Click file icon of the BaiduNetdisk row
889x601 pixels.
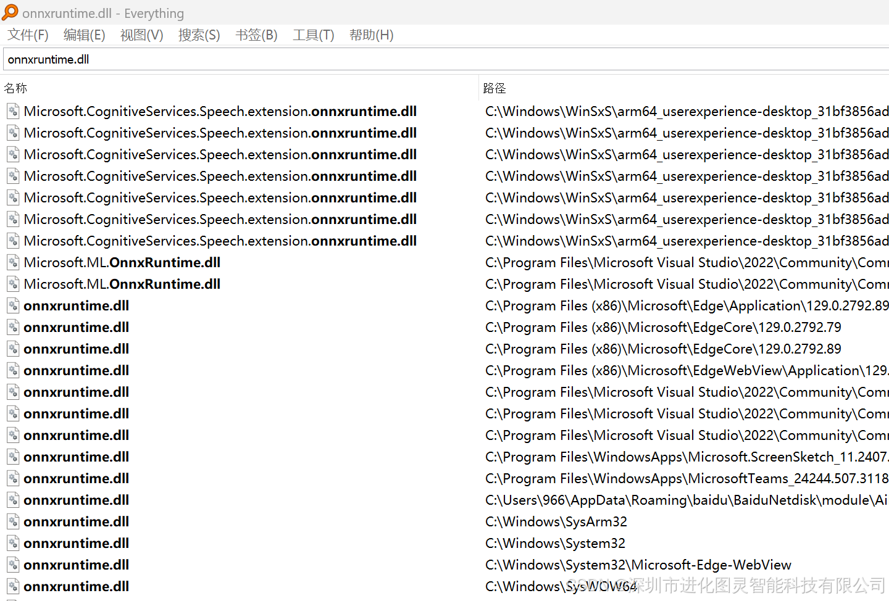point(13,500)
